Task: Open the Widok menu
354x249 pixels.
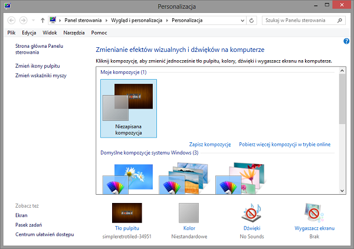Action: click(x=50, y=32)
